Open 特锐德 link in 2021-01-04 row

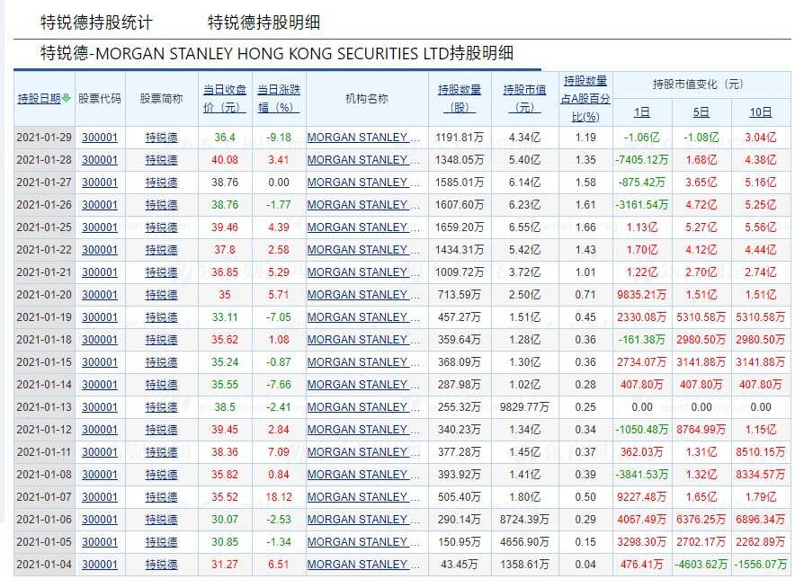point(161,565)
